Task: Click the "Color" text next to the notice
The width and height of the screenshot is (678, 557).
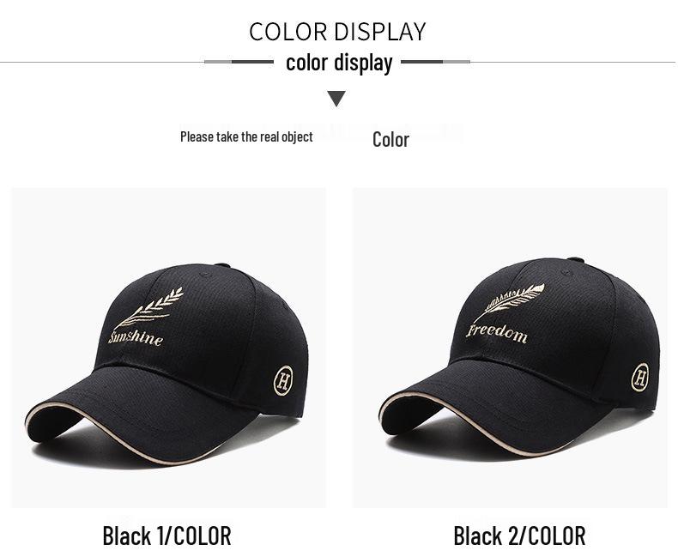Action: click(x=390, y=140)
